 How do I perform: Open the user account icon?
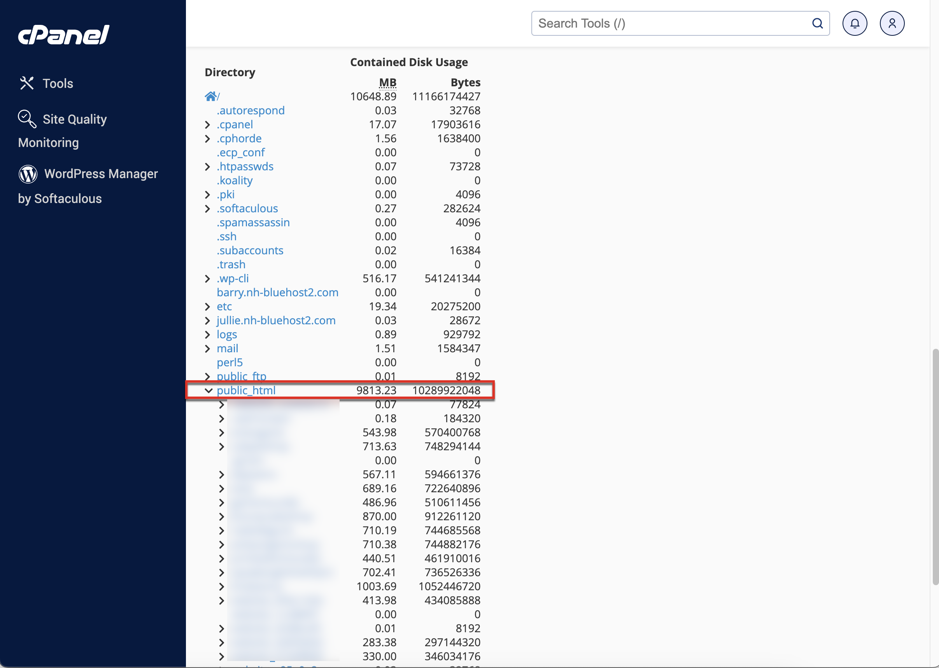891,23
